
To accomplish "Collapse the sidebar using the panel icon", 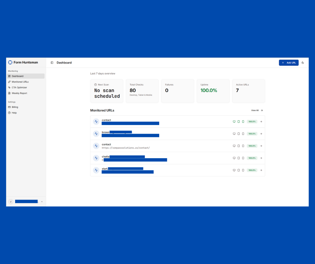I will 52,63.
